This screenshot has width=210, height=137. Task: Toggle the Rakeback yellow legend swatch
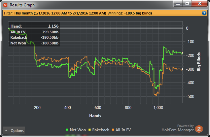pos(90,130)
